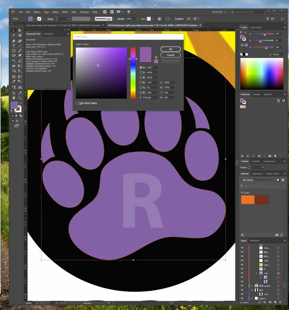Select the Blend tool
289x310 pixels.
(x=20, y=81)
